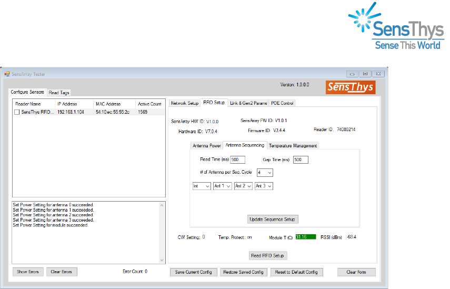Viewport: 450px width, 289px height.
Task: Open the POE Control tab
Action: 282,103
